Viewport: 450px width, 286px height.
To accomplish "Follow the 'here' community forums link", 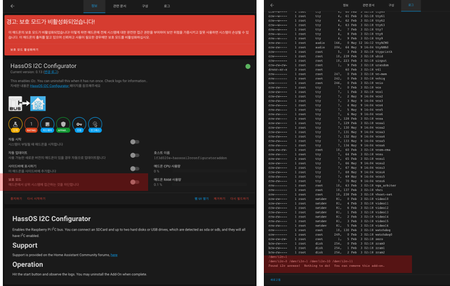I will click(x=114, y=255).
